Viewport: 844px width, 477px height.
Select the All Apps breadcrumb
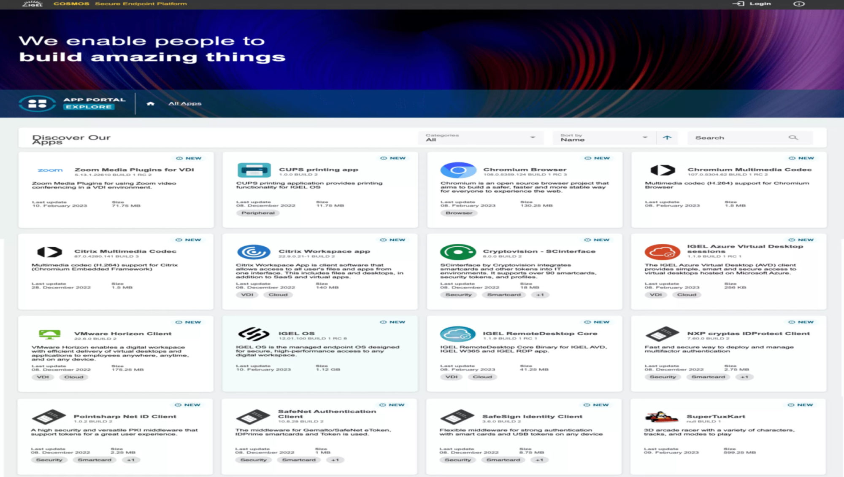[185, 104]
